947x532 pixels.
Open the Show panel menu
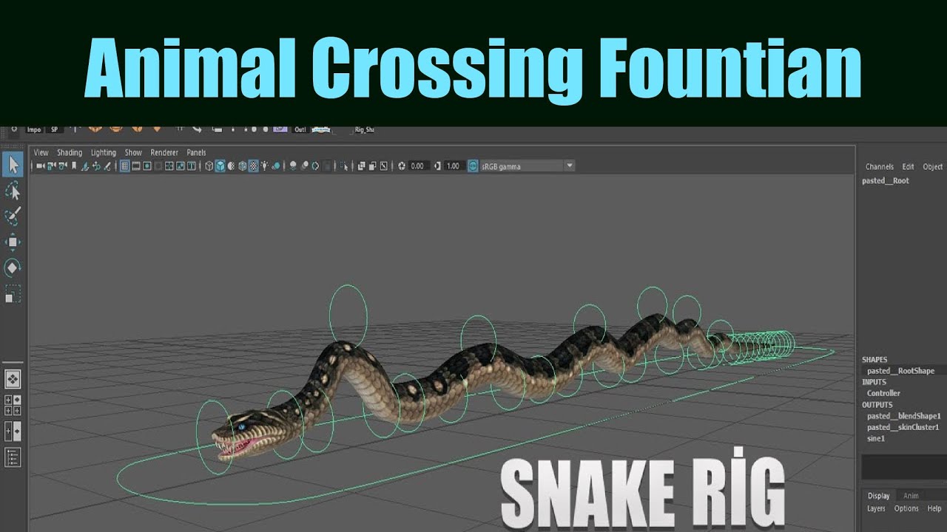click(133, 153)
